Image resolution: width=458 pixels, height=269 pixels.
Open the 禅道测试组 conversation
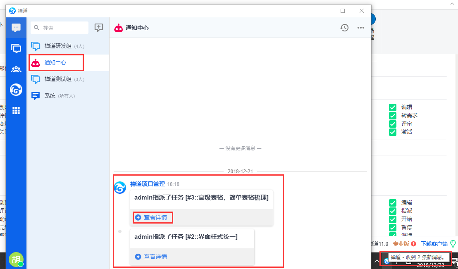(x=68, y=79)
